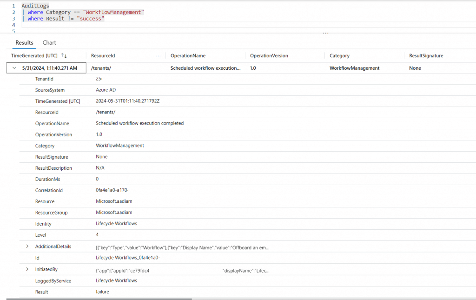Viewport: 476px width, 300px height.
Task: Expand the AdditionalDetails field
Action: tap(27, 246)
